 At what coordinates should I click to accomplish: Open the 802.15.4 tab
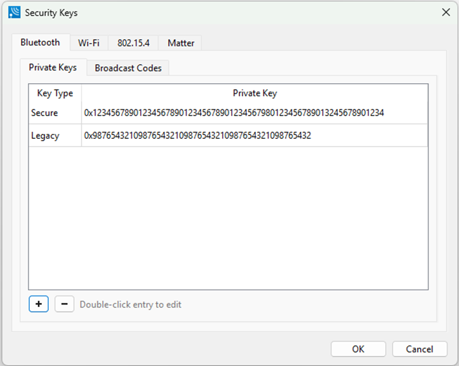click(x=133, y=43)
